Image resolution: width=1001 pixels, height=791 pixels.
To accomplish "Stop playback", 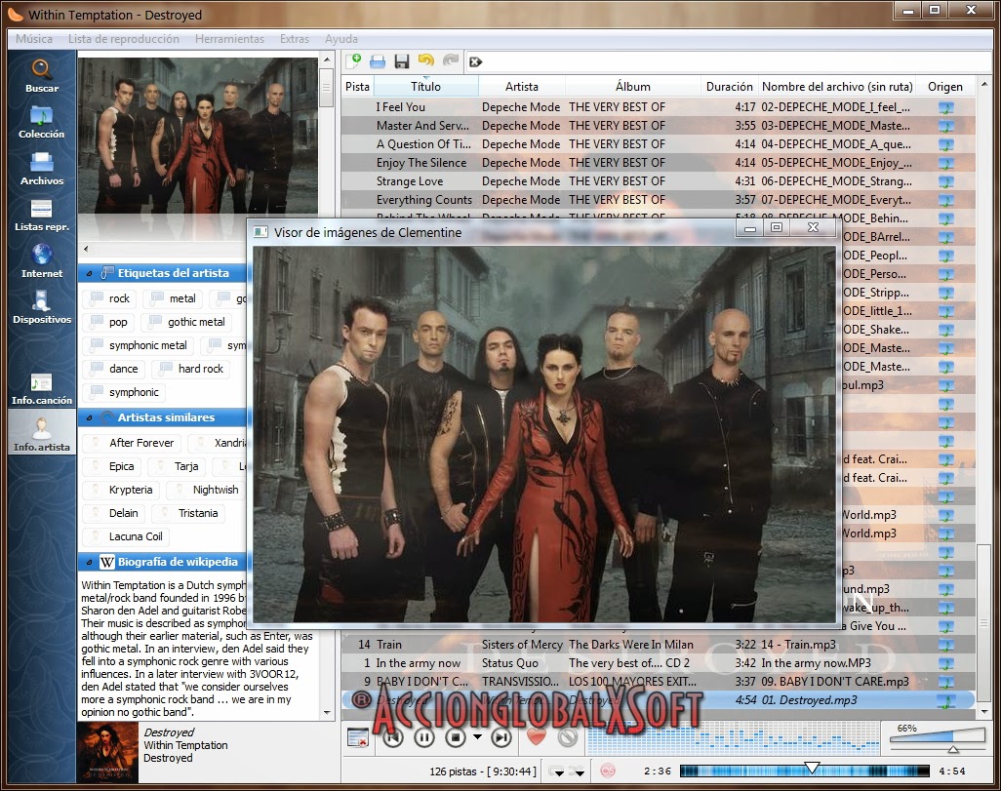I will click(456, 738).
